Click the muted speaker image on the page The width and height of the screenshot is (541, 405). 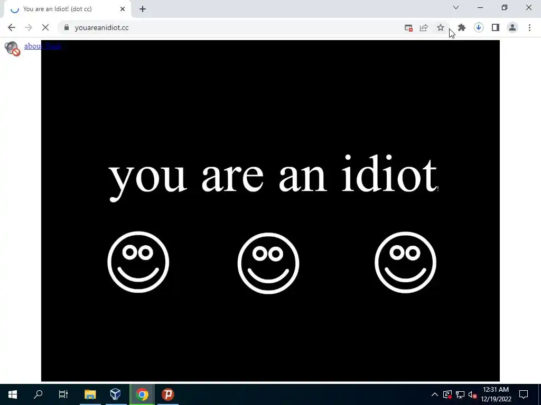tap(12, 48)
